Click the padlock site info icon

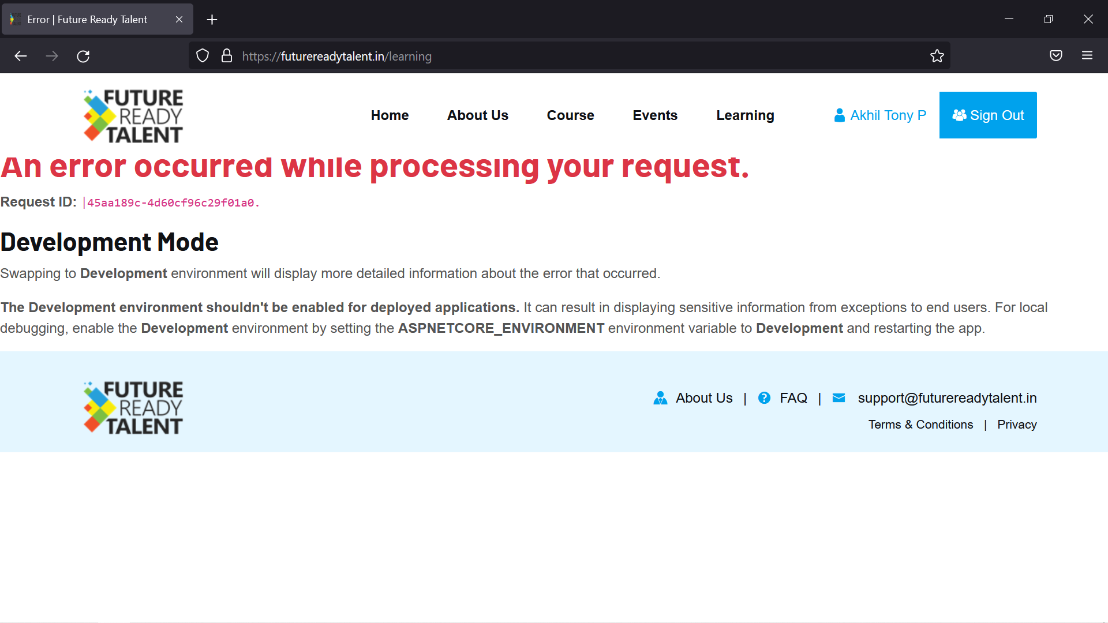coord(227,56)
